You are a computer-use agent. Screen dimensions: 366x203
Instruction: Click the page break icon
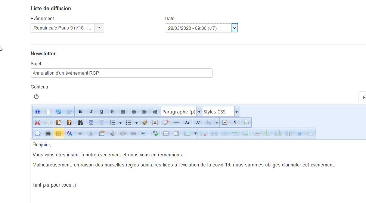tap(246, 122)
